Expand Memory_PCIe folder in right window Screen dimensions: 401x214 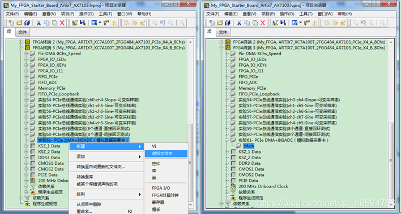click(x=227, y=88)
